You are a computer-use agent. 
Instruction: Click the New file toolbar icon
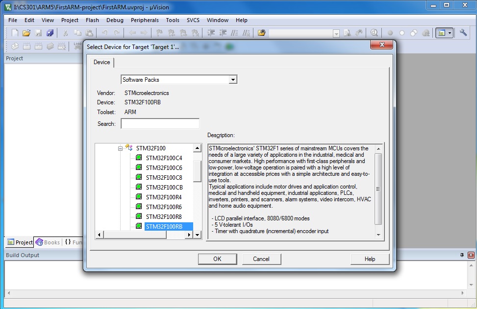15,33
